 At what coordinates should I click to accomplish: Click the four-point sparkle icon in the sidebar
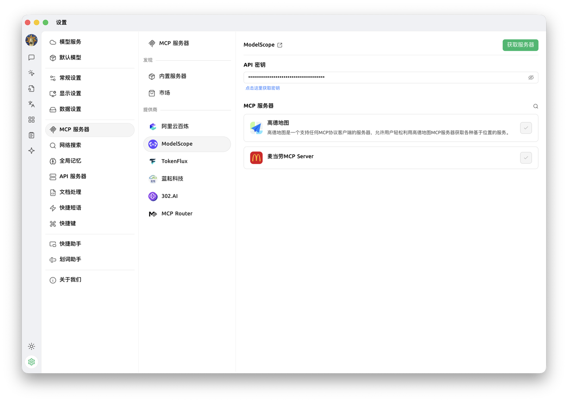[x=32, y=151]
